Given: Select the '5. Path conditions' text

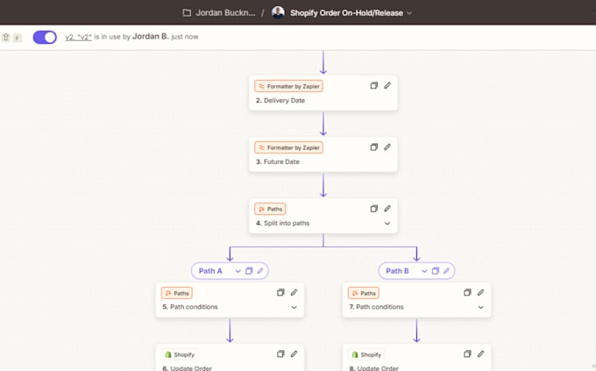Looking at the screenshot, I should pyautogui.click(x=190, y=307).
